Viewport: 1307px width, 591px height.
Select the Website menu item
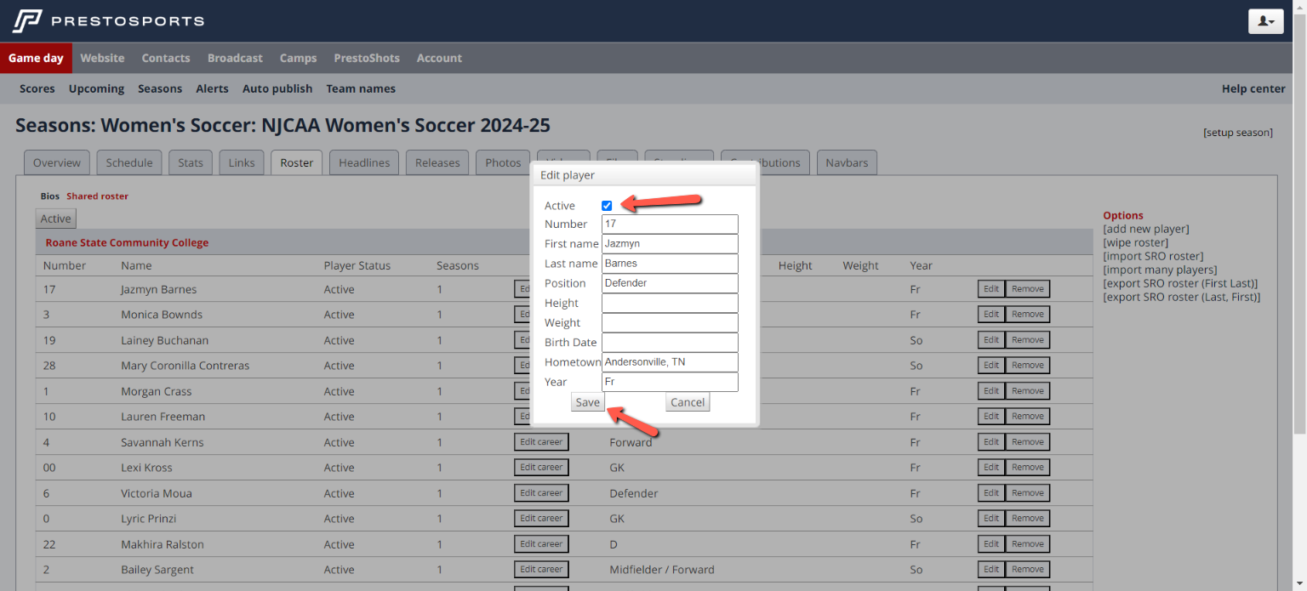102,58
